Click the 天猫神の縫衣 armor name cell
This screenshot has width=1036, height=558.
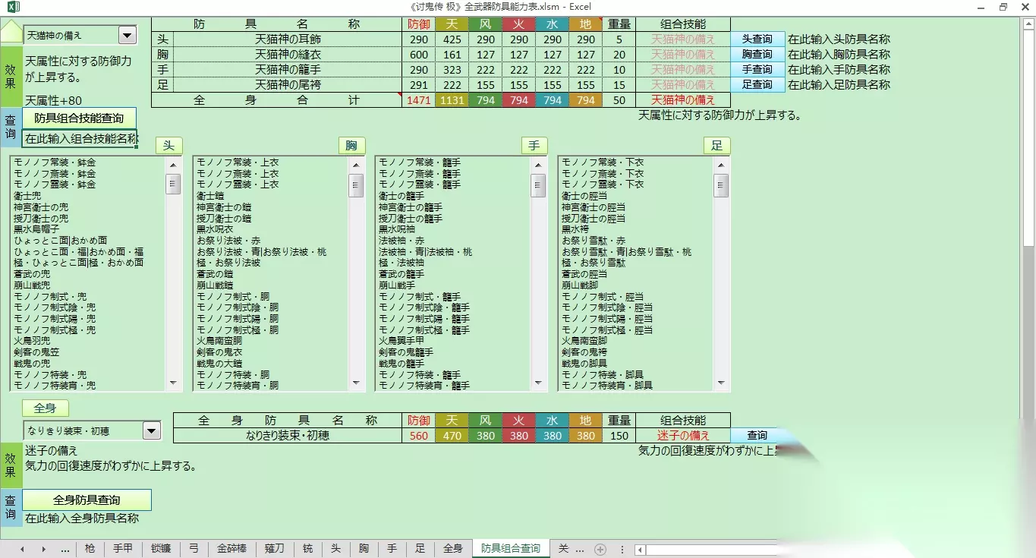[288, 54]
